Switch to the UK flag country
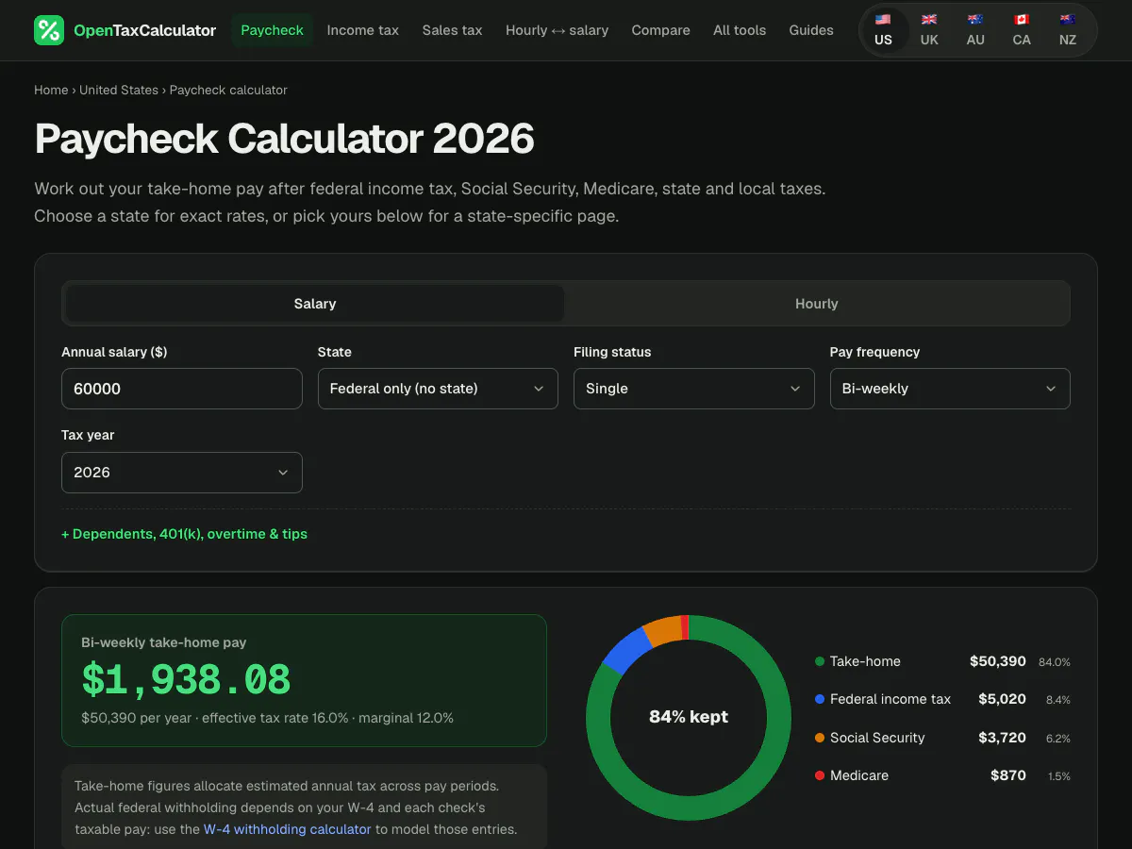The width and height of the screenshot is (1132, 849). [x=929, y=30]
